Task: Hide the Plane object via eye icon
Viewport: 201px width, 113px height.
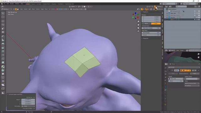Action: (197, 19)
